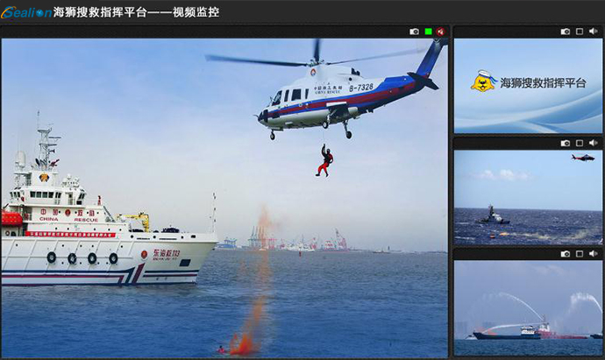Mute audio on the sea lion logo panel

pyautogui.click(x=593, y=32)
